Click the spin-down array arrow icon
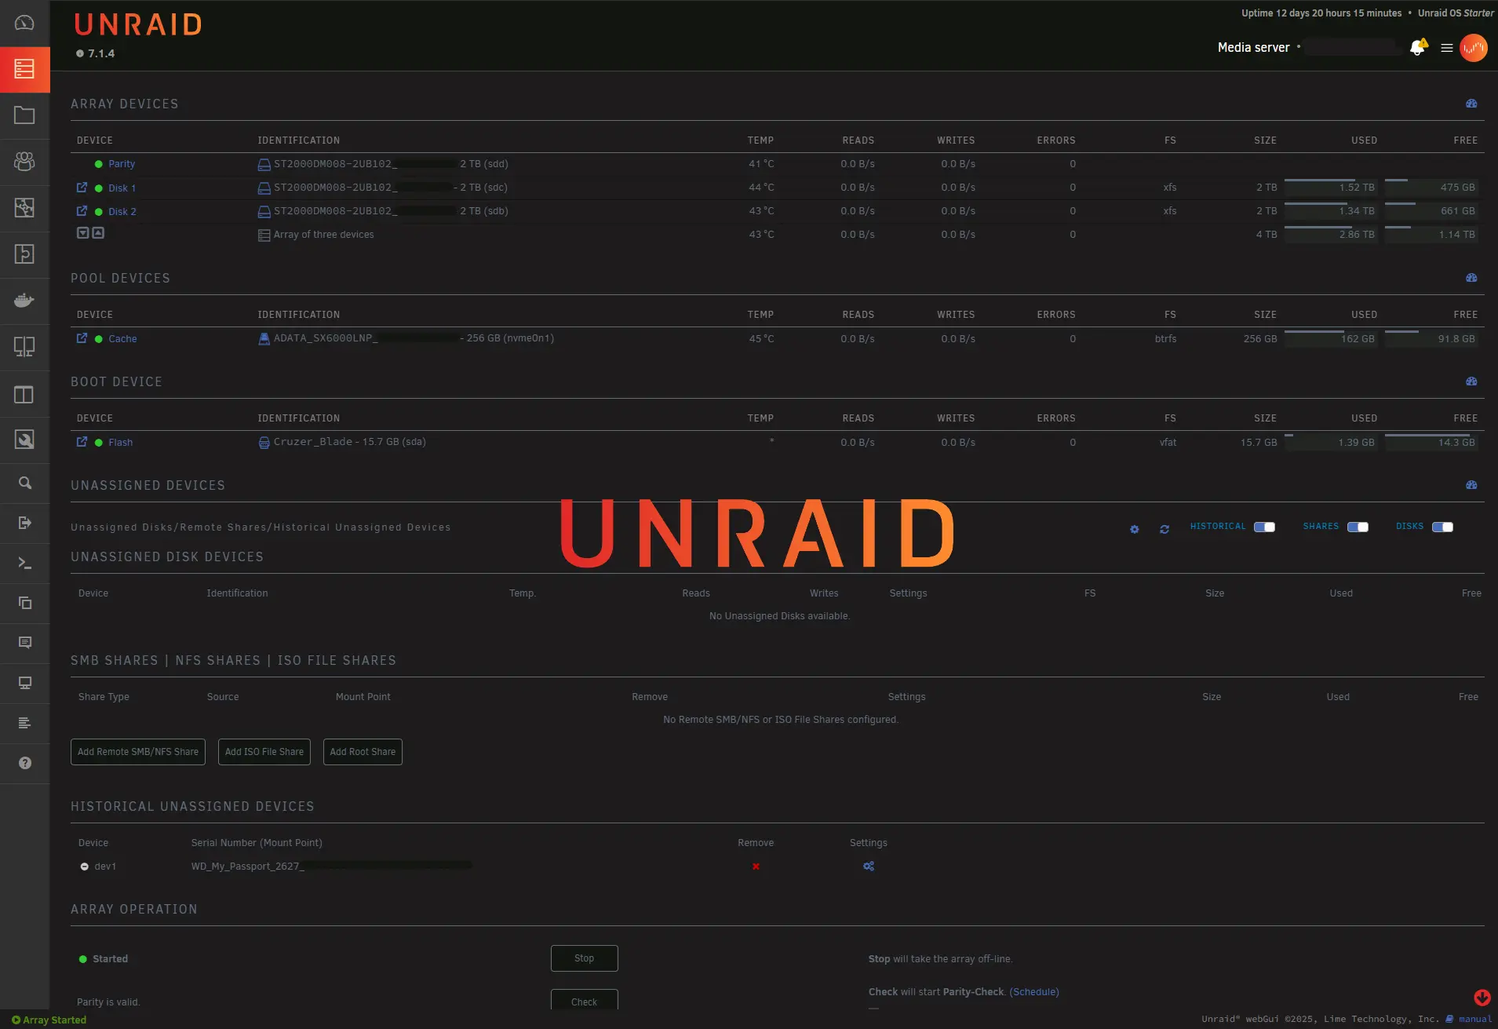 (82, 233)
